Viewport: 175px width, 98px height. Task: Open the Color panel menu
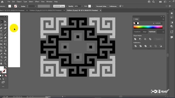pyautogui.click(x=163, y=19)
